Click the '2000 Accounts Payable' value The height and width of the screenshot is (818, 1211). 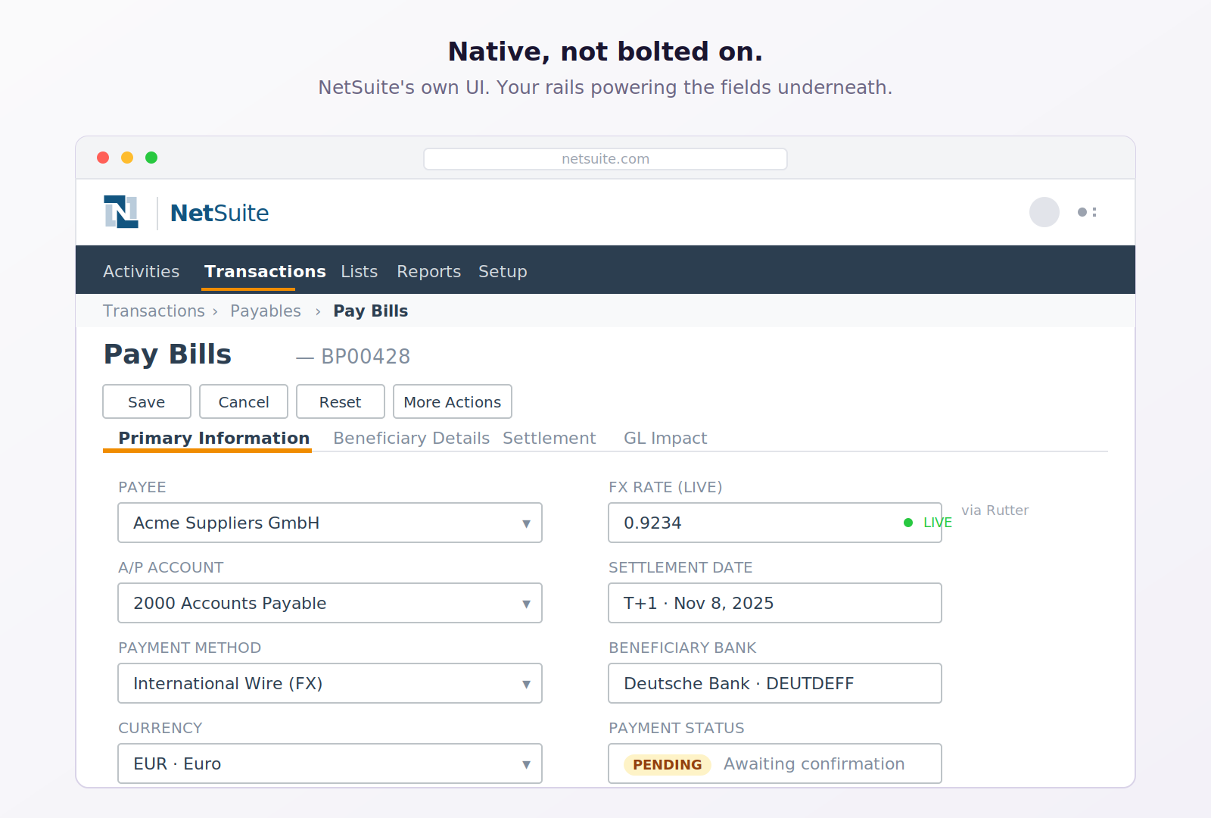230,603
